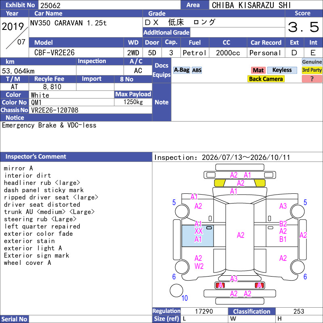Click the spare tire circle on diagram
323x323 pixels.
coord(176,290)
